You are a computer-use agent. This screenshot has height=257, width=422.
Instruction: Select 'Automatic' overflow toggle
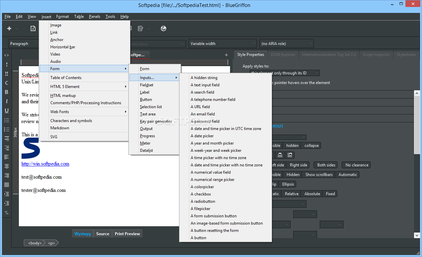coord(348,175)
